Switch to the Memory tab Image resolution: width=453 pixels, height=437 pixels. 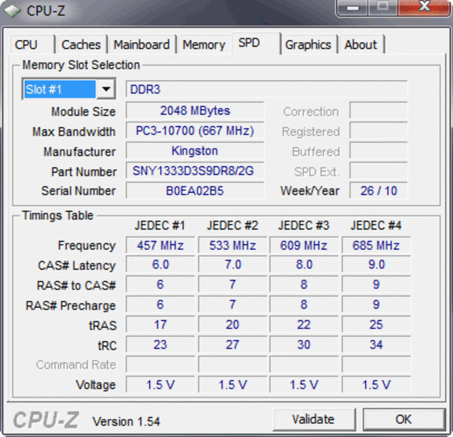[x=204, y=44]
